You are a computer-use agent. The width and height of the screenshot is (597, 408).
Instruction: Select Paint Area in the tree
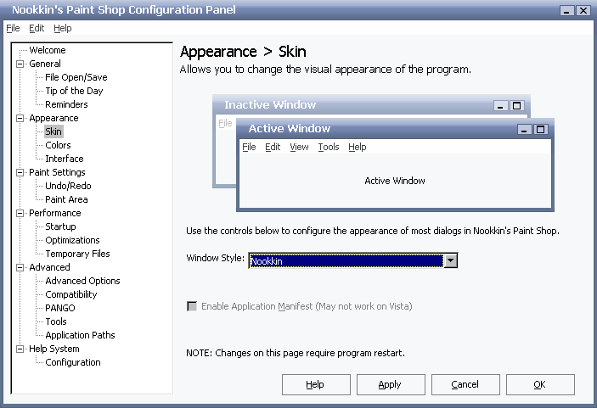tap(66, 199)
